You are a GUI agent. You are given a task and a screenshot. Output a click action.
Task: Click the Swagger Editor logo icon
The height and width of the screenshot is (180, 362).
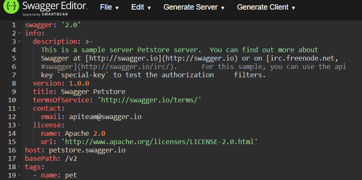[x=11, y=7]
